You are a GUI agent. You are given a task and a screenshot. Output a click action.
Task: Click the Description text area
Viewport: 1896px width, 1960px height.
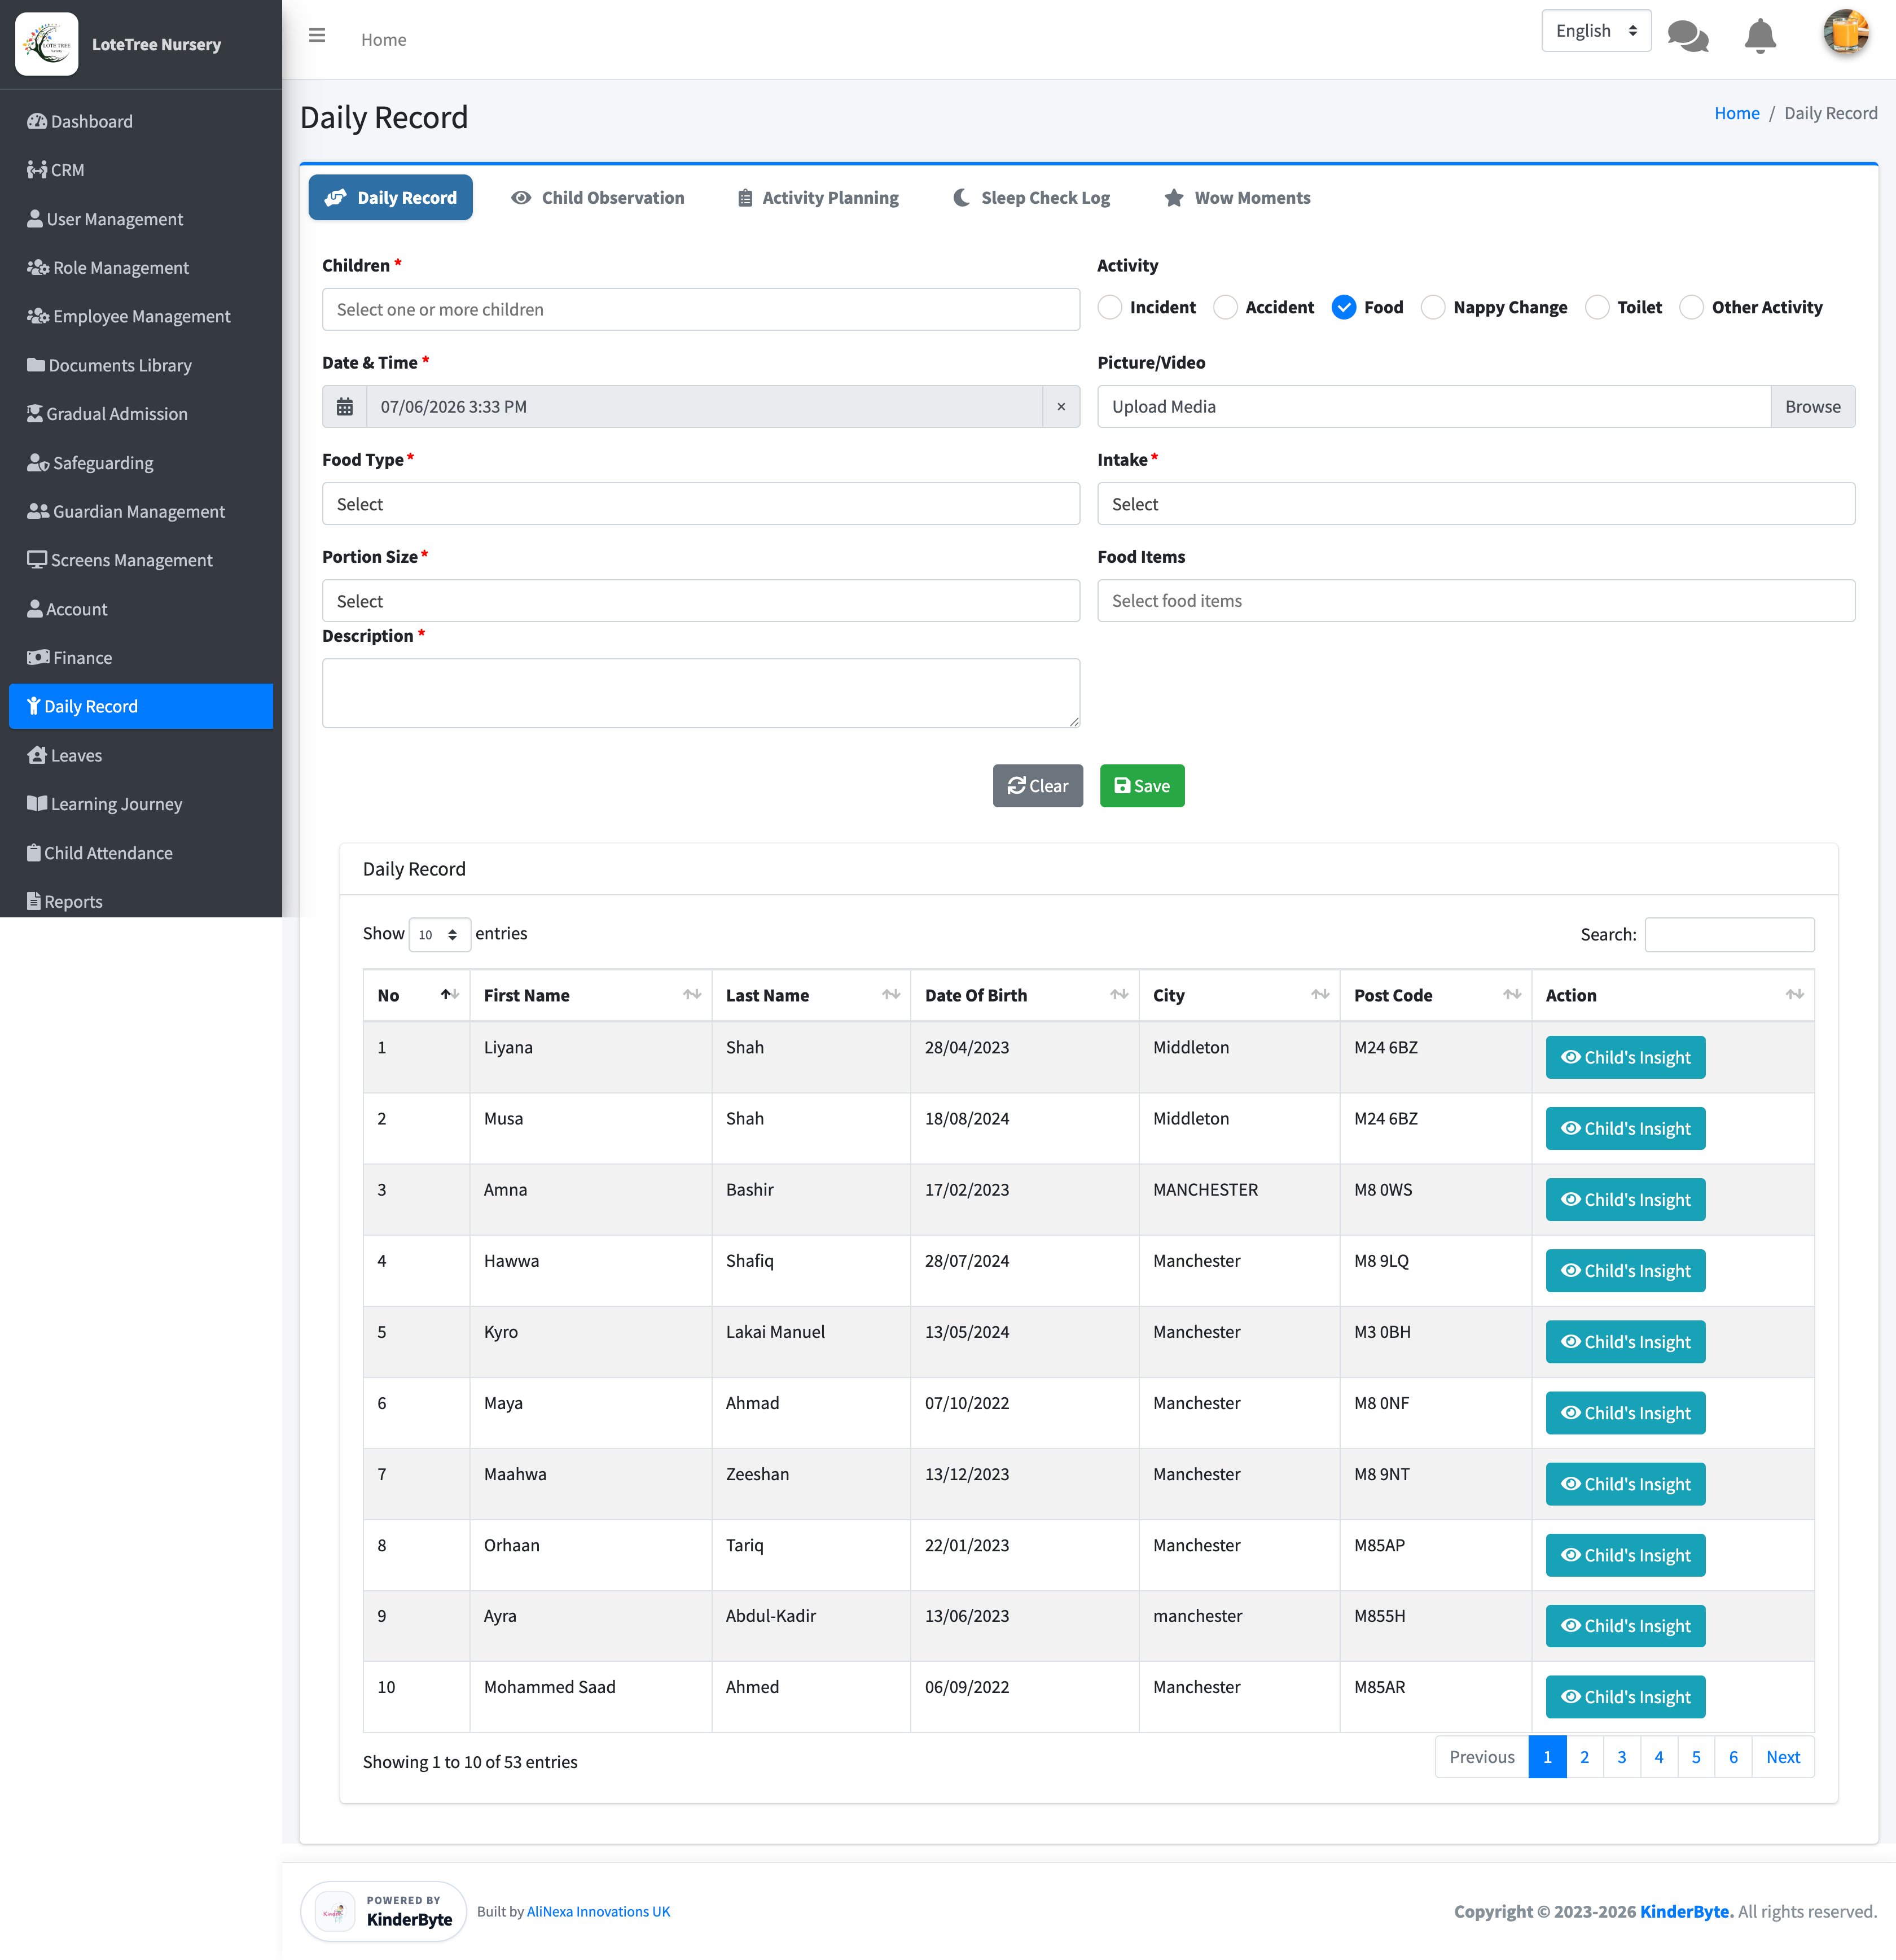pyautogui.click(x=701, y=693)
